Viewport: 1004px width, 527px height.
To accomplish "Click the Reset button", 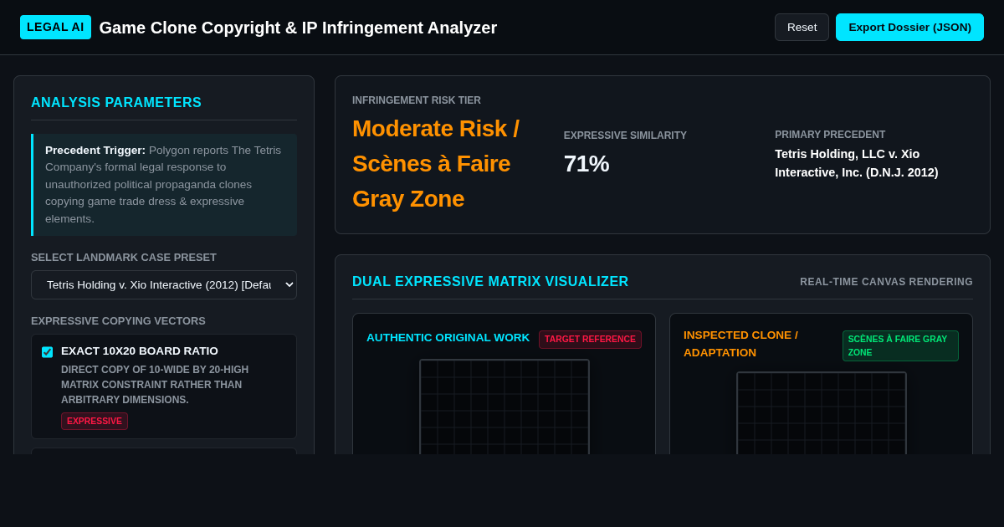I will click(802, 27).
